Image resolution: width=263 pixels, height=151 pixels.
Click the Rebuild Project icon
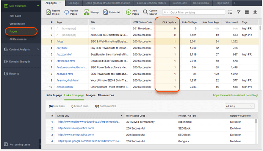coord(49,12)
